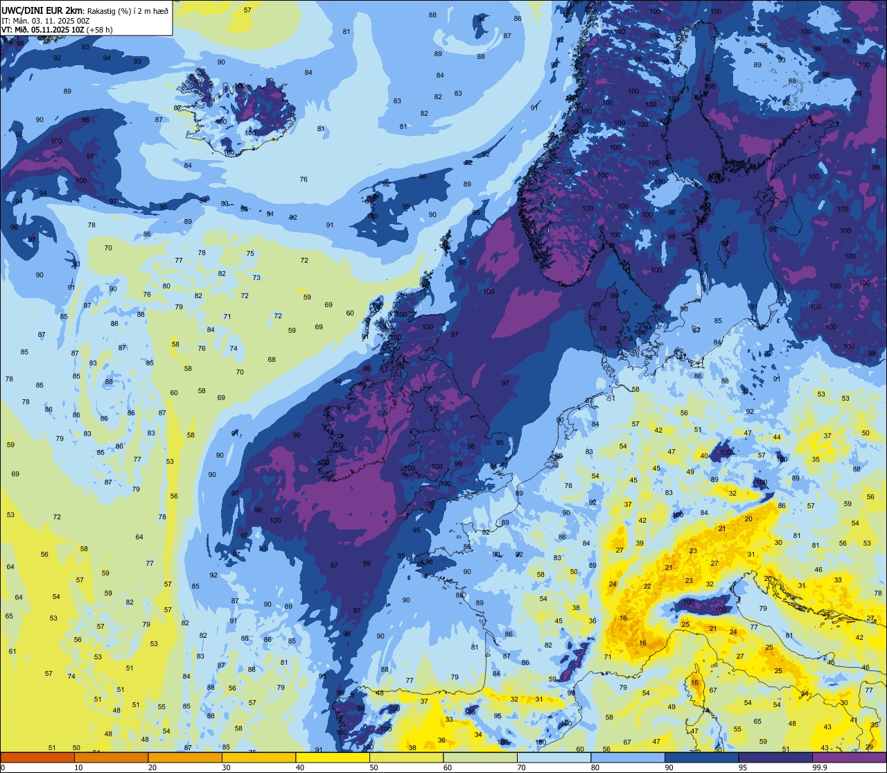Click the humidity value '29' on the map
This screenshot has width=887, height=773.
(870, 747)
